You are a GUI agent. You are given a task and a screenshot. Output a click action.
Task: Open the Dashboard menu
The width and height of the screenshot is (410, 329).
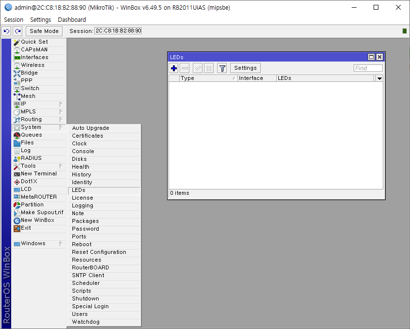(x=72, y=20)
